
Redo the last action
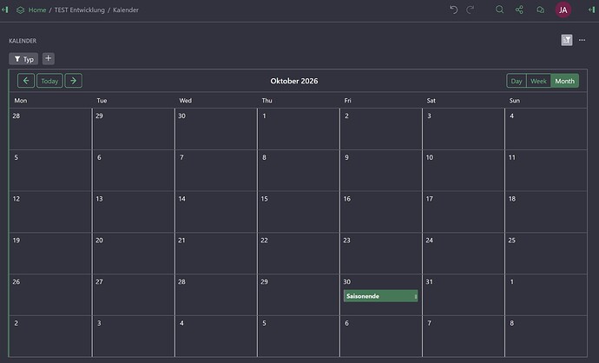471,10
